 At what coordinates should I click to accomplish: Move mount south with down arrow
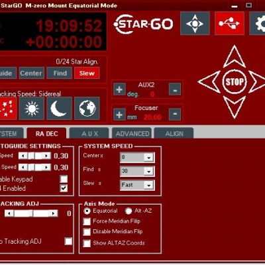click(x=235, y=107)
